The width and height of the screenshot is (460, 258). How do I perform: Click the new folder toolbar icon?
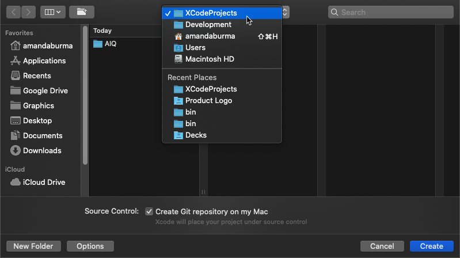tap(82, 12)
